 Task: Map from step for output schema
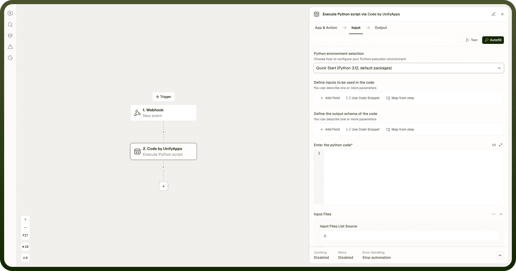pyautogui.click(x=400, y=130)
